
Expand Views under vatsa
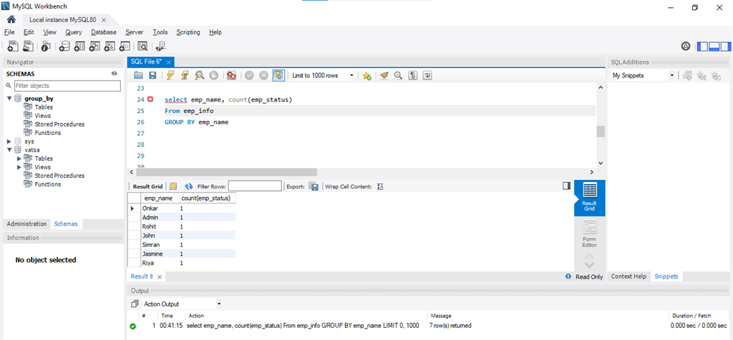19,167
